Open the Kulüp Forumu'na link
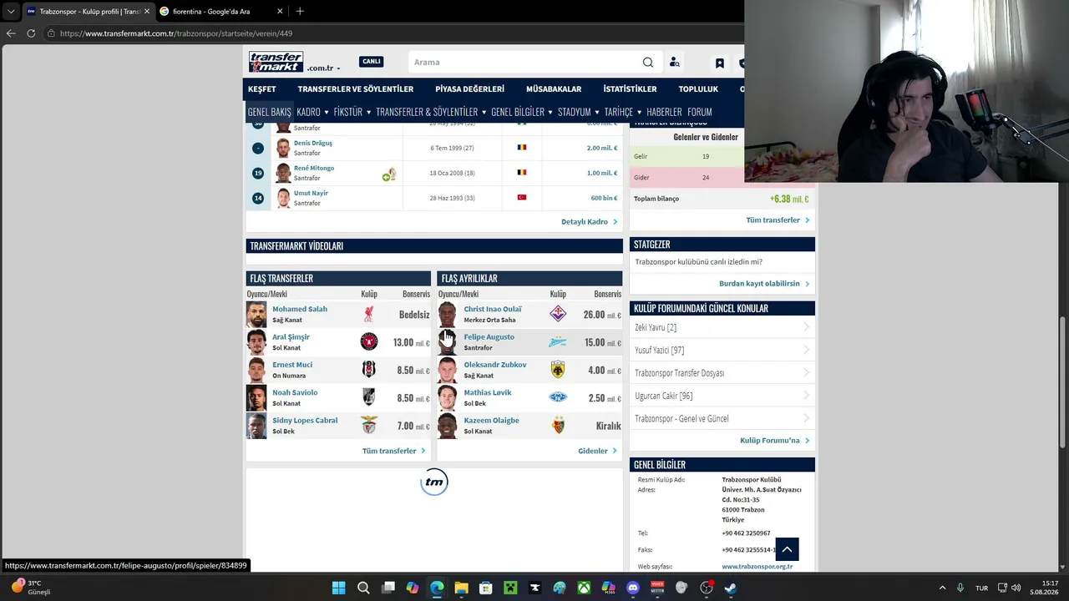This screenshot has width=1069, height=601. pos(775,441)
